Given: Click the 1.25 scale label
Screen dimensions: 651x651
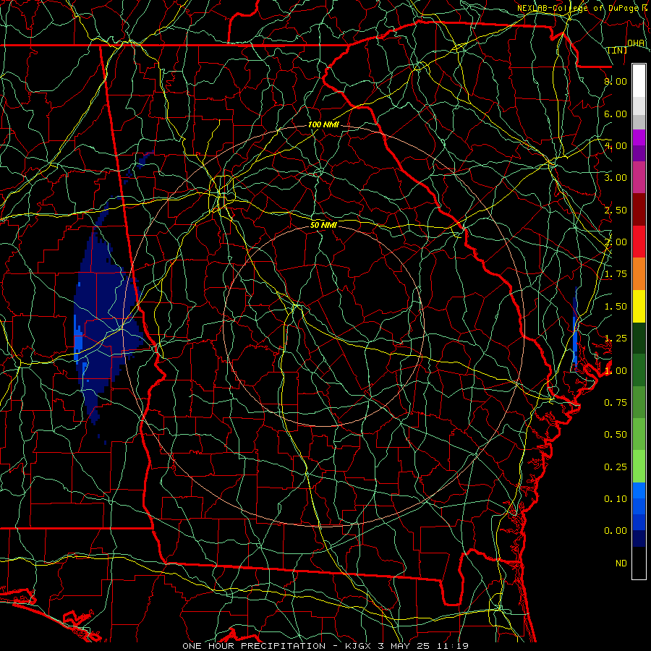Looking at the screenshot, I should (x=616, y=339).
